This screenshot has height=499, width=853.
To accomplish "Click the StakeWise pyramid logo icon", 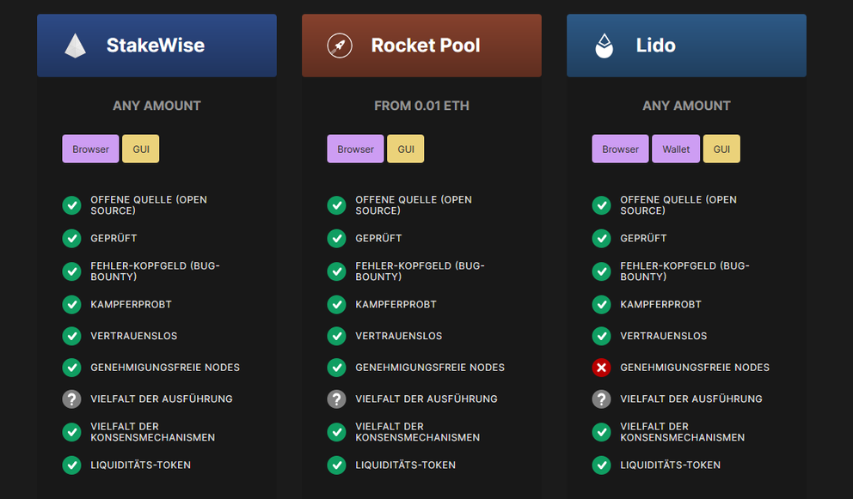I will click(x=75, y=46).
